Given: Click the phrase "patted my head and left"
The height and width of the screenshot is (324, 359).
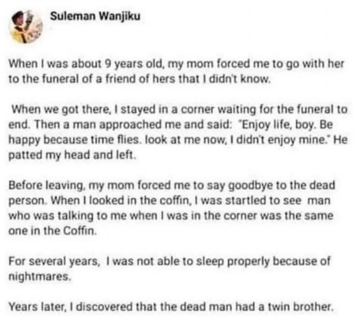Looking at the screenshot, I should 71,155.
